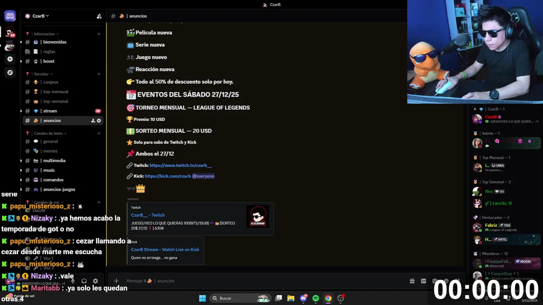Screen dimensions: 543x305
Task: Open member FiestasFeli playing Minecraft
Action: click(506, 263)
